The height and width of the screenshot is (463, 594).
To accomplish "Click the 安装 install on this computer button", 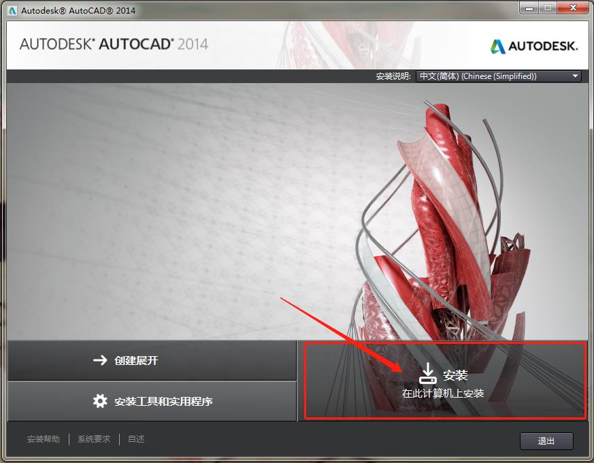I will click(x=442, y=381).
